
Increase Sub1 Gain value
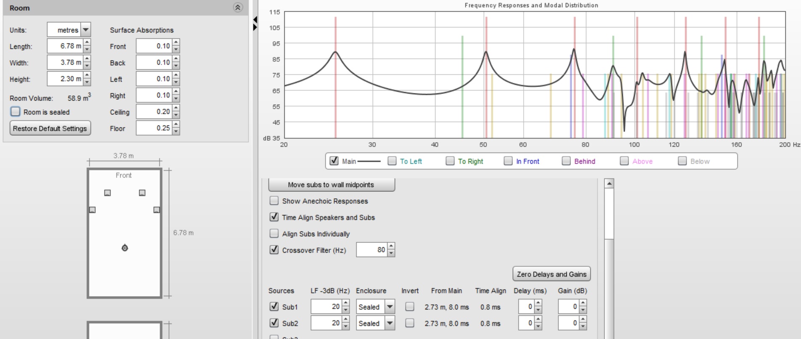coord(583,303)
